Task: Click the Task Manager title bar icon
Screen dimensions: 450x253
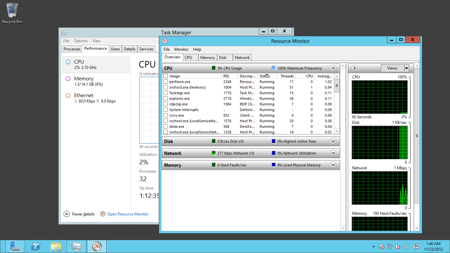Action: [x=64, y=32]
